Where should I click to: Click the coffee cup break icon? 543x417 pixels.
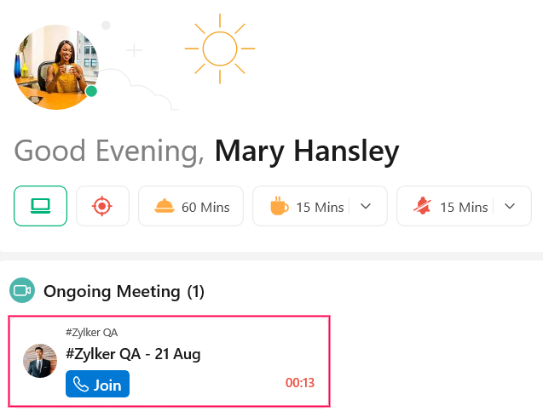pos(280,206)
